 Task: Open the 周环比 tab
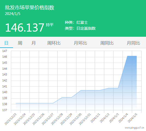tap(54, 43)
